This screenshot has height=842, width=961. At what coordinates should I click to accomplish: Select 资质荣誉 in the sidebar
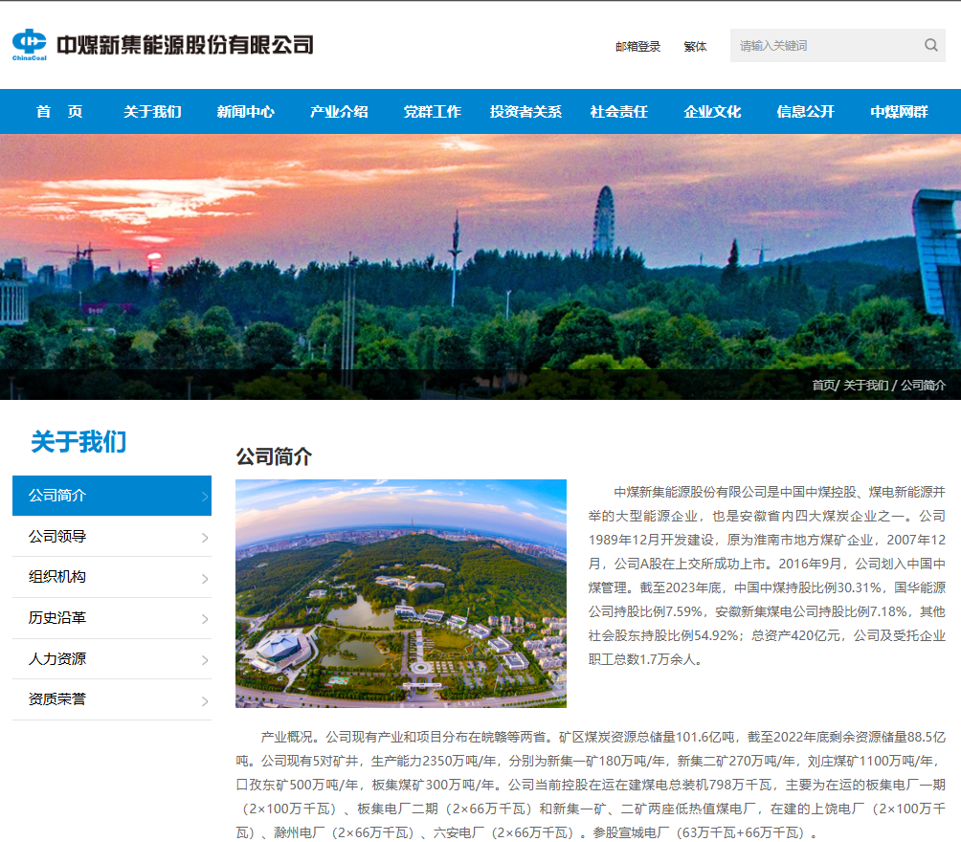[x=112, y=699]
